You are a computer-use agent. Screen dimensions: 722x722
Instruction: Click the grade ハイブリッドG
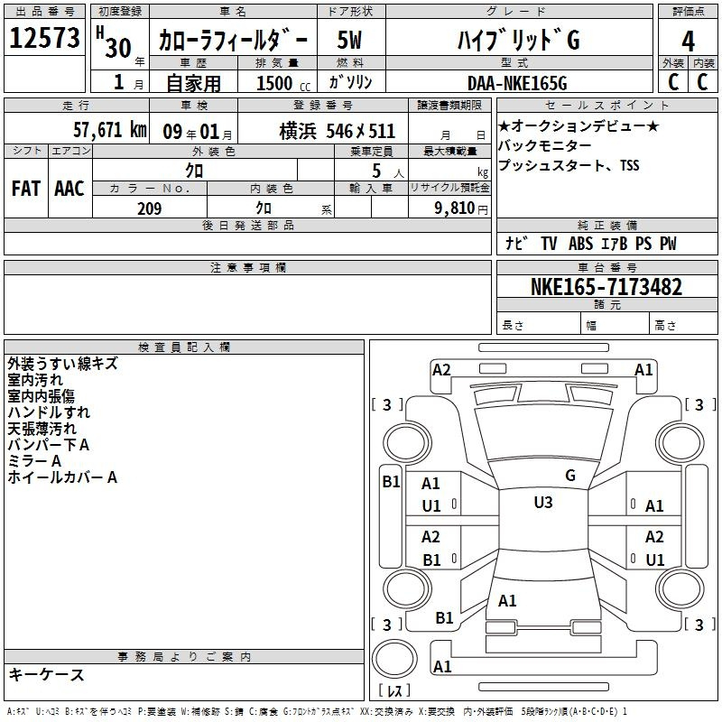(518, 40)
